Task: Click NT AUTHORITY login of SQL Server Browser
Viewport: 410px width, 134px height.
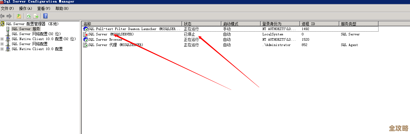Action: click(x=279, y=40)
